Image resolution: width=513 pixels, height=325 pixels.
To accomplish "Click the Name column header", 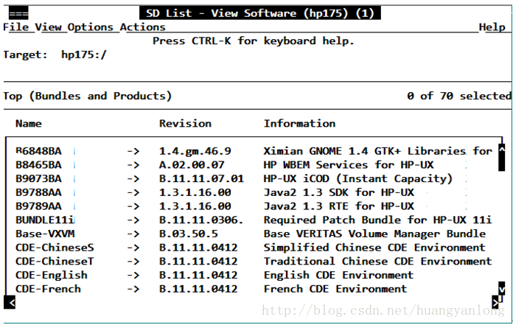I will click(29, 124).
